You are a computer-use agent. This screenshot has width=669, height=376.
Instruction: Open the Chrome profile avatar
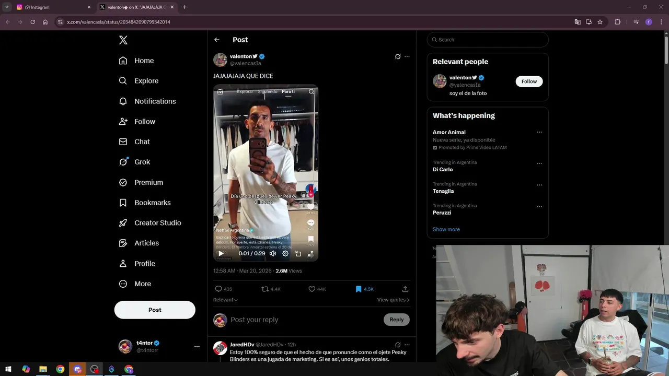pos(649,22)
